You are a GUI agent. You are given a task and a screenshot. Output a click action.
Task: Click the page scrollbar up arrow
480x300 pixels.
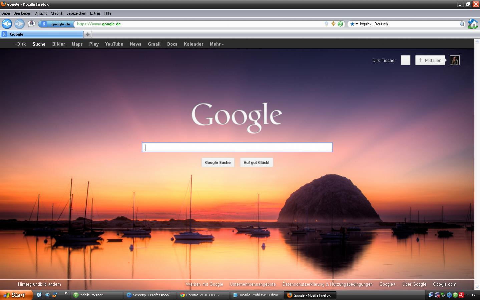[x=477, y=42]
